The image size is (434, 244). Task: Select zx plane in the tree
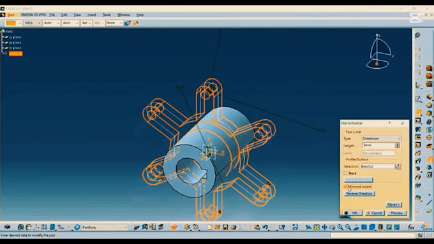(15, 48)
